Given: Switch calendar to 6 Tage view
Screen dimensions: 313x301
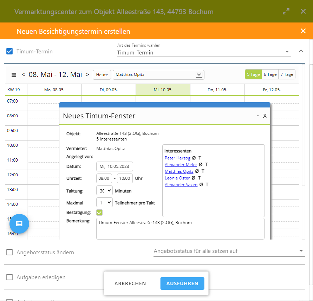Looking at the screenshot, I should pyautogui.click(x=270, y=74).
